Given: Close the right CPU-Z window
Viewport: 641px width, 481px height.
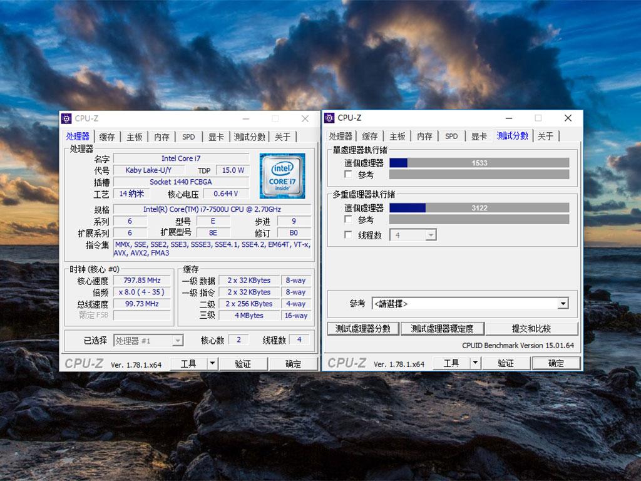Looking at the screenshot, I should pyautogui.click(x=568, y=118).
